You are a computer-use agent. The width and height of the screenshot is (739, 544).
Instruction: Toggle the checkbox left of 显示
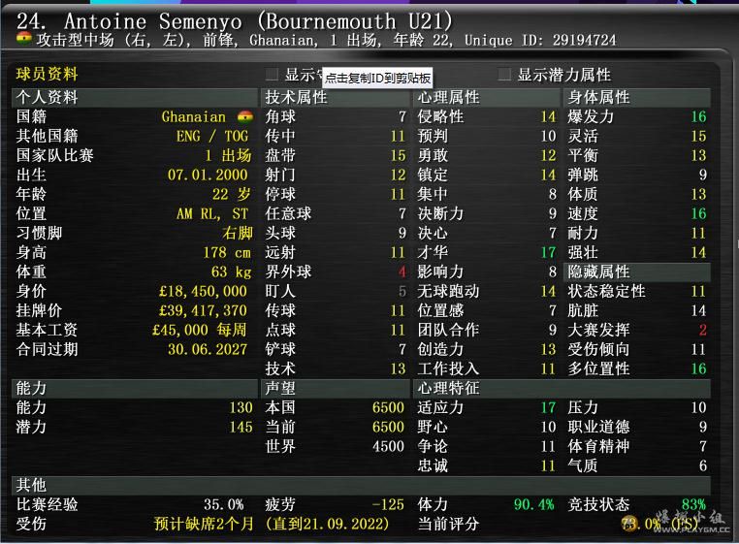[x=272, y=75]
